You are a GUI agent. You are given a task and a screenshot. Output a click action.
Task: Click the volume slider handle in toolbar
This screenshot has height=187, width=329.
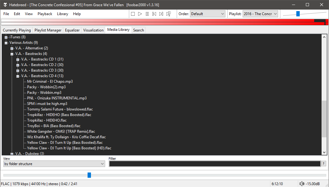coord(298,14)
